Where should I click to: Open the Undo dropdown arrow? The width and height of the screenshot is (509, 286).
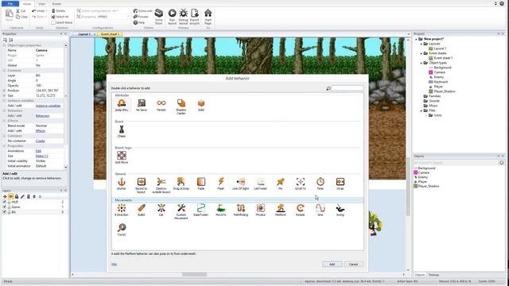tap(46, 10)
